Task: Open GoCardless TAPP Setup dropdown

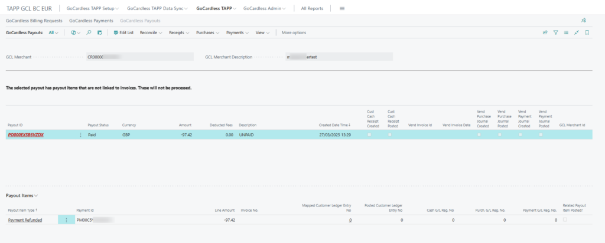Action: pyautogui.click(x=93, y=8)
